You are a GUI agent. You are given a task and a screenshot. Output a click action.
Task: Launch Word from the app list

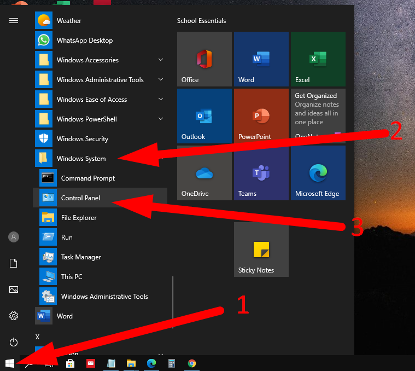[101, 316]
